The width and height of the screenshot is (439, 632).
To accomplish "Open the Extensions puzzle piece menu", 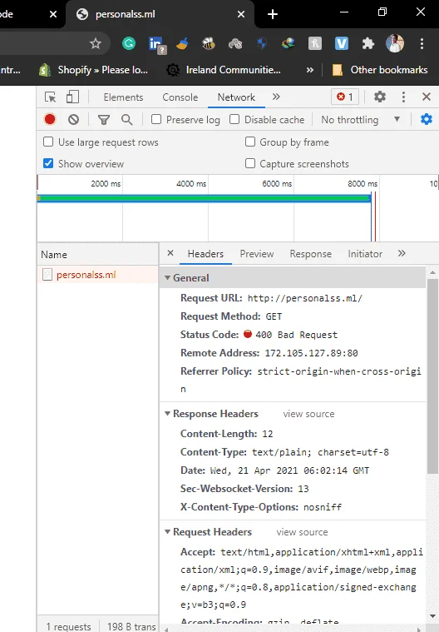I will (x=367, y=43).
